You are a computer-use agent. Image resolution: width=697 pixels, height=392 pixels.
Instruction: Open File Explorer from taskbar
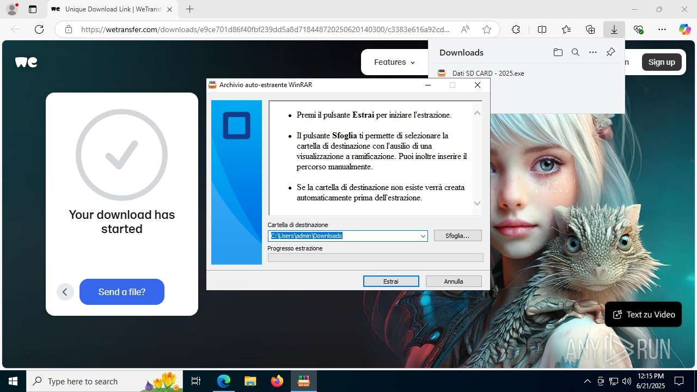coord(250,381)
